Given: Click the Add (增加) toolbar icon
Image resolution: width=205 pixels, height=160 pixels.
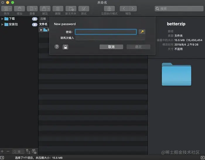Looking at the screenshot, I should point(20,9).
